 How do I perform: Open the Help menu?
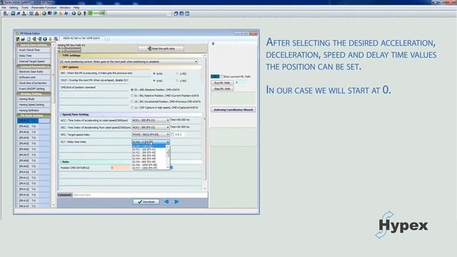click(x=76, y=8)
